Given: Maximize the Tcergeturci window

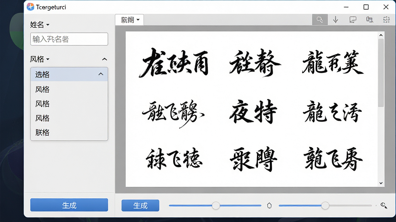Looking at the screenshot, I should [366, 7].
